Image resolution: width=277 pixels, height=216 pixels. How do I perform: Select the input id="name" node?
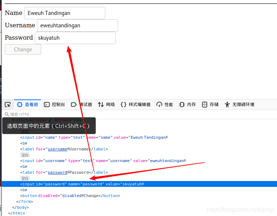click(94, 137)
